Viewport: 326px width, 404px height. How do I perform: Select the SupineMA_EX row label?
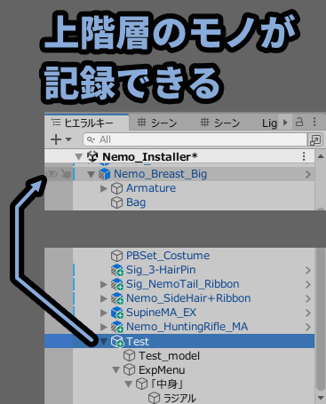click(161, 313)
